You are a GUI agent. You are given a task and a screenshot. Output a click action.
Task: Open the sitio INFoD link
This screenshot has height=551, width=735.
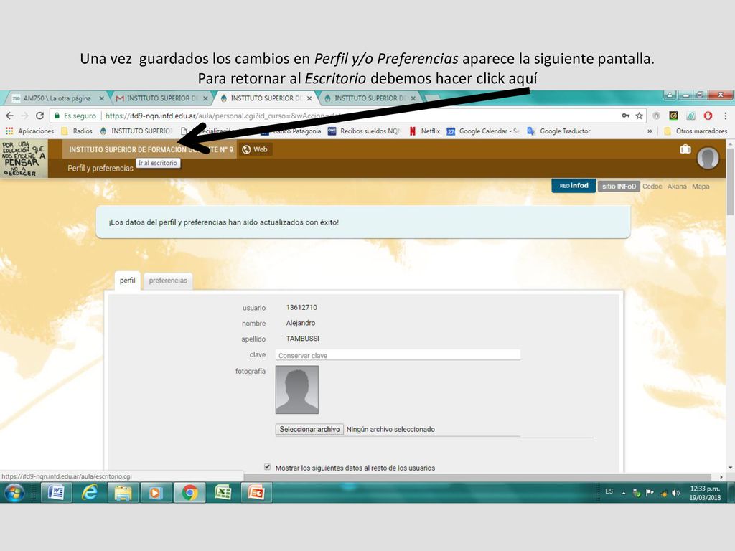[619, 186]
